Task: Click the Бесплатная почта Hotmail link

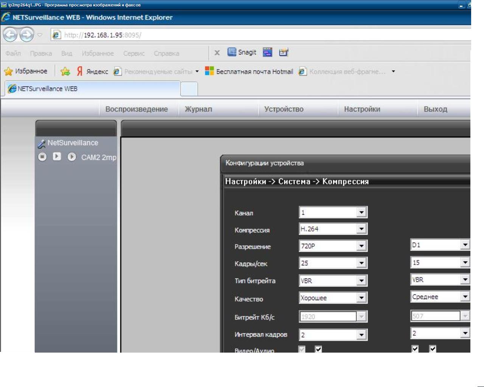Action: click(x=254, y=71)
